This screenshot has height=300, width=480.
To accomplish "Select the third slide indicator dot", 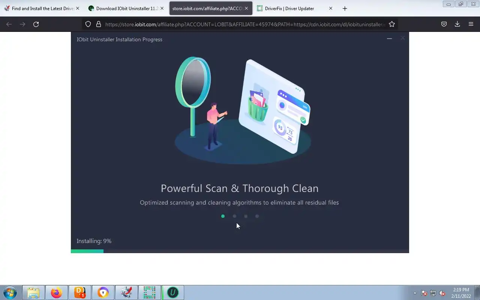I will tap(246, 216).
